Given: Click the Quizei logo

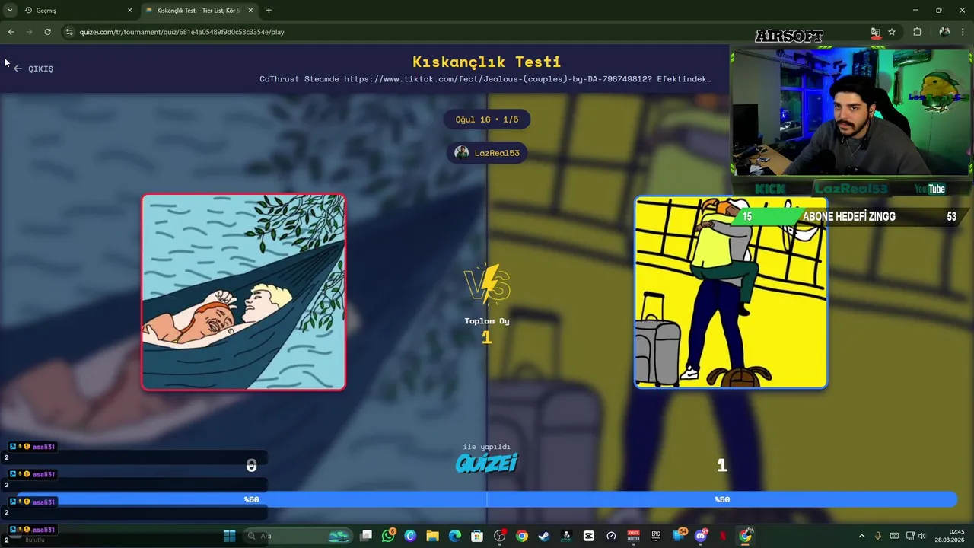Looking at the screenshot, I should click(487, 463).
